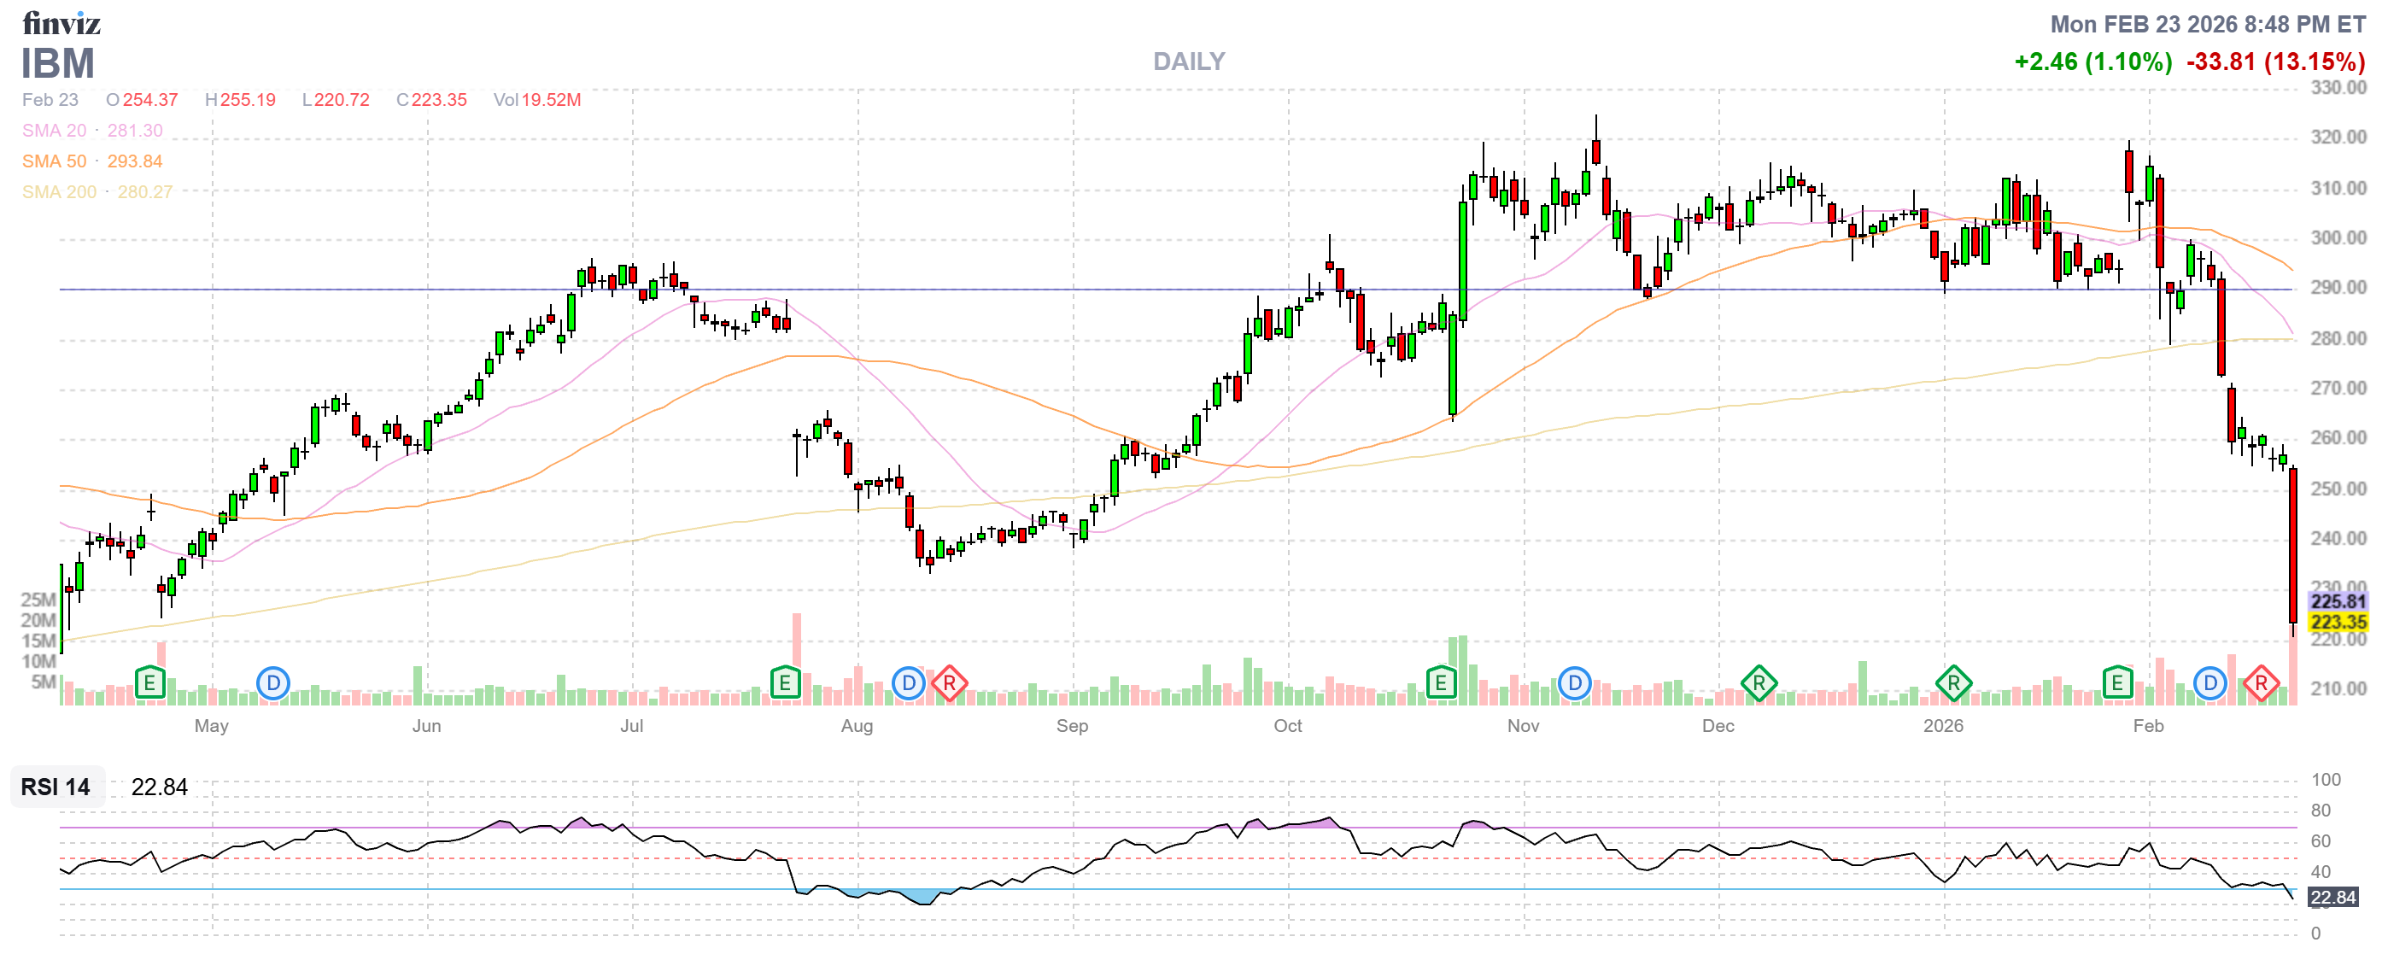Click the finviz logo

61,22
